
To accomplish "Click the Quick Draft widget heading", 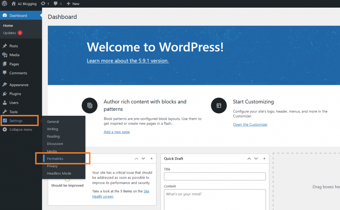I will click(x=173, y=159).
